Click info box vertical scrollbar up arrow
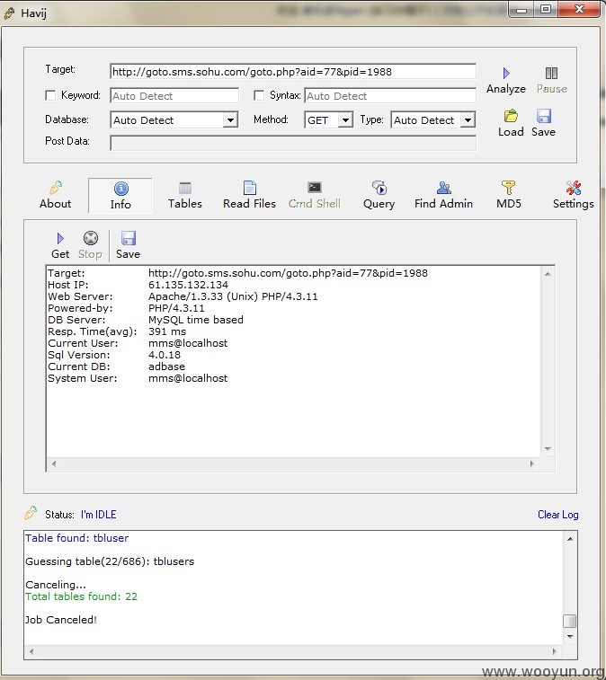 tap(548, 274)
